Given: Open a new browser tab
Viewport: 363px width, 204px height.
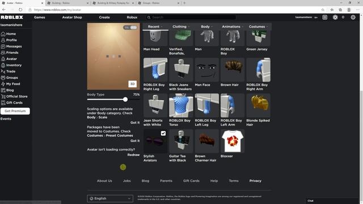Looking at the screenshot, I should point(184,3).
